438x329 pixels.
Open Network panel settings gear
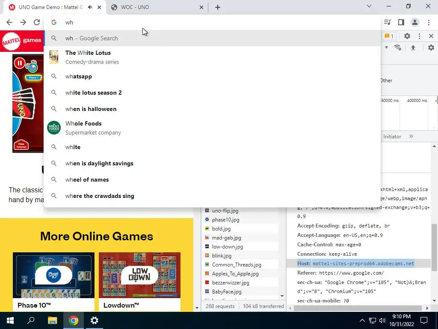tap(431, 48)
